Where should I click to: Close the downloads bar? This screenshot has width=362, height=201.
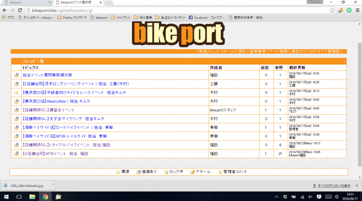(357, 186)
